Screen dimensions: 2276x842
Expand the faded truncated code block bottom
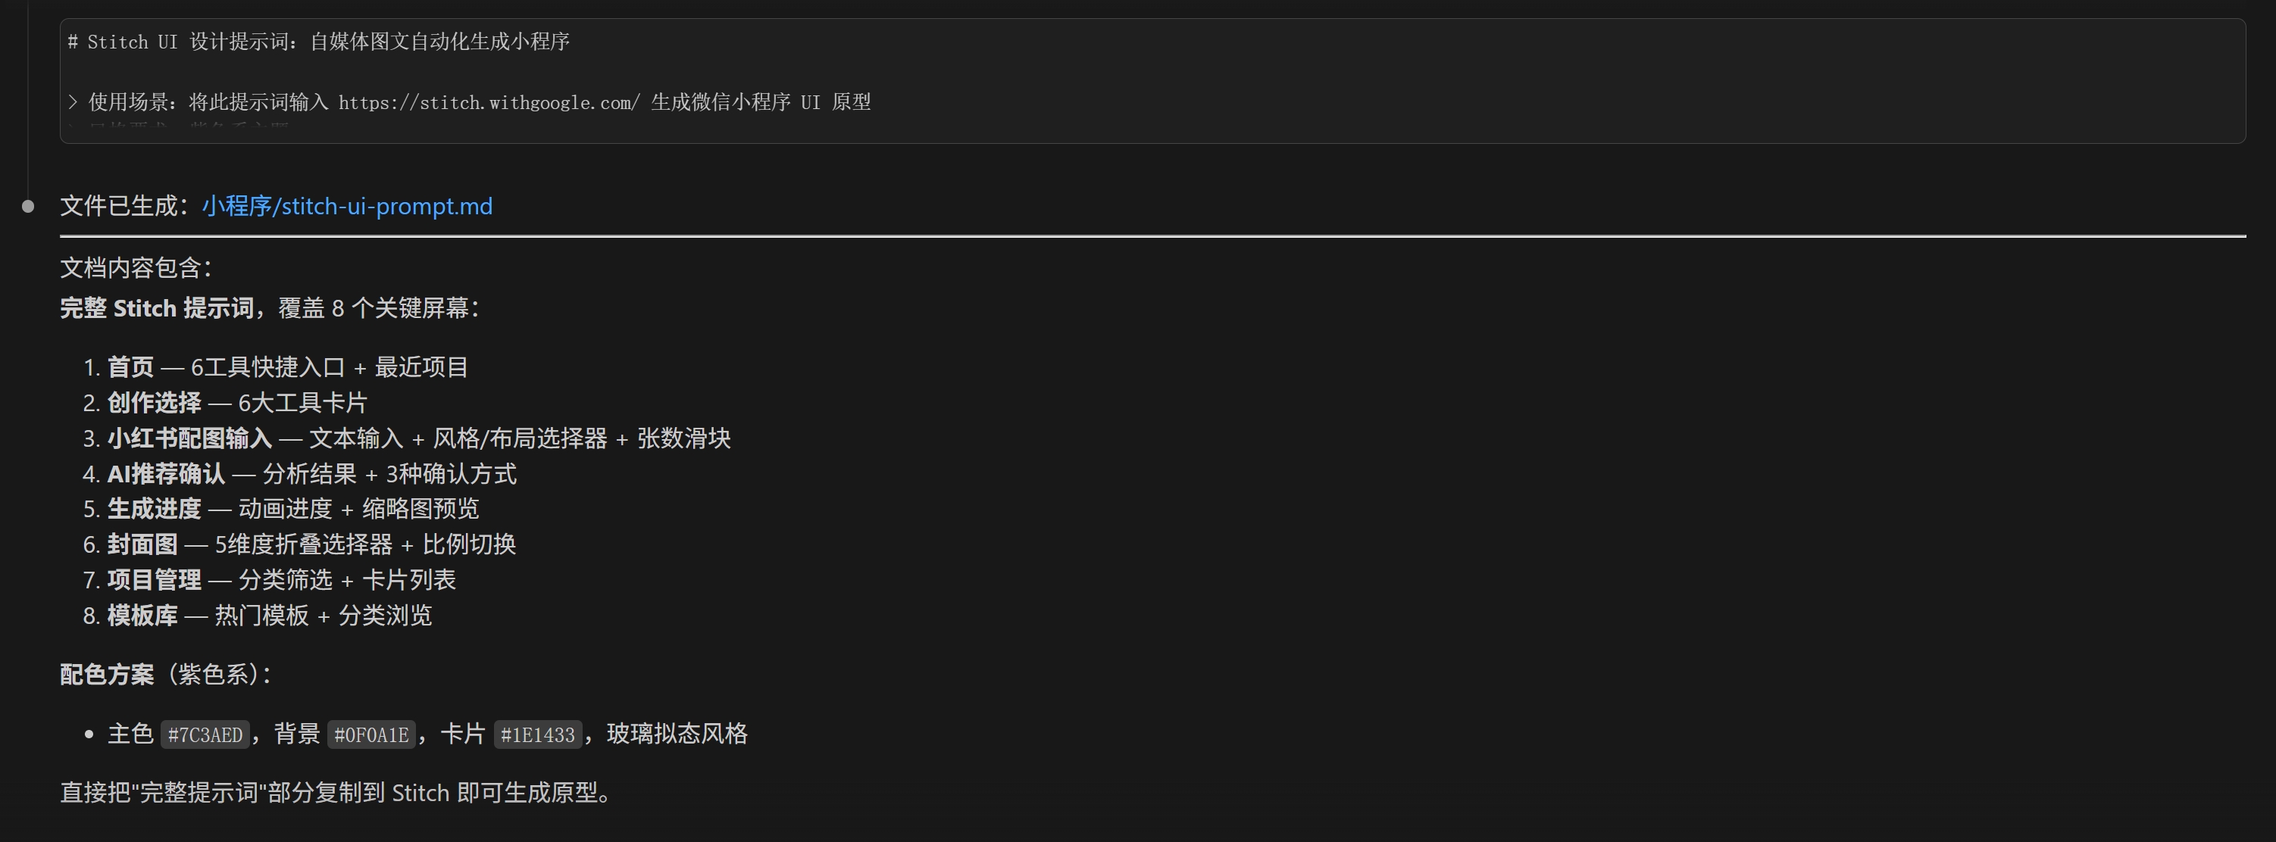pos(1152,129)
